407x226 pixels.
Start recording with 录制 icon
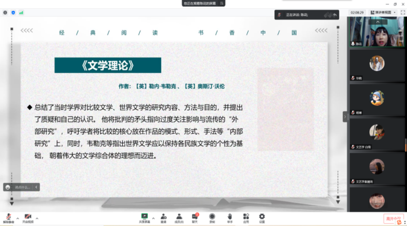click(212, 218)
